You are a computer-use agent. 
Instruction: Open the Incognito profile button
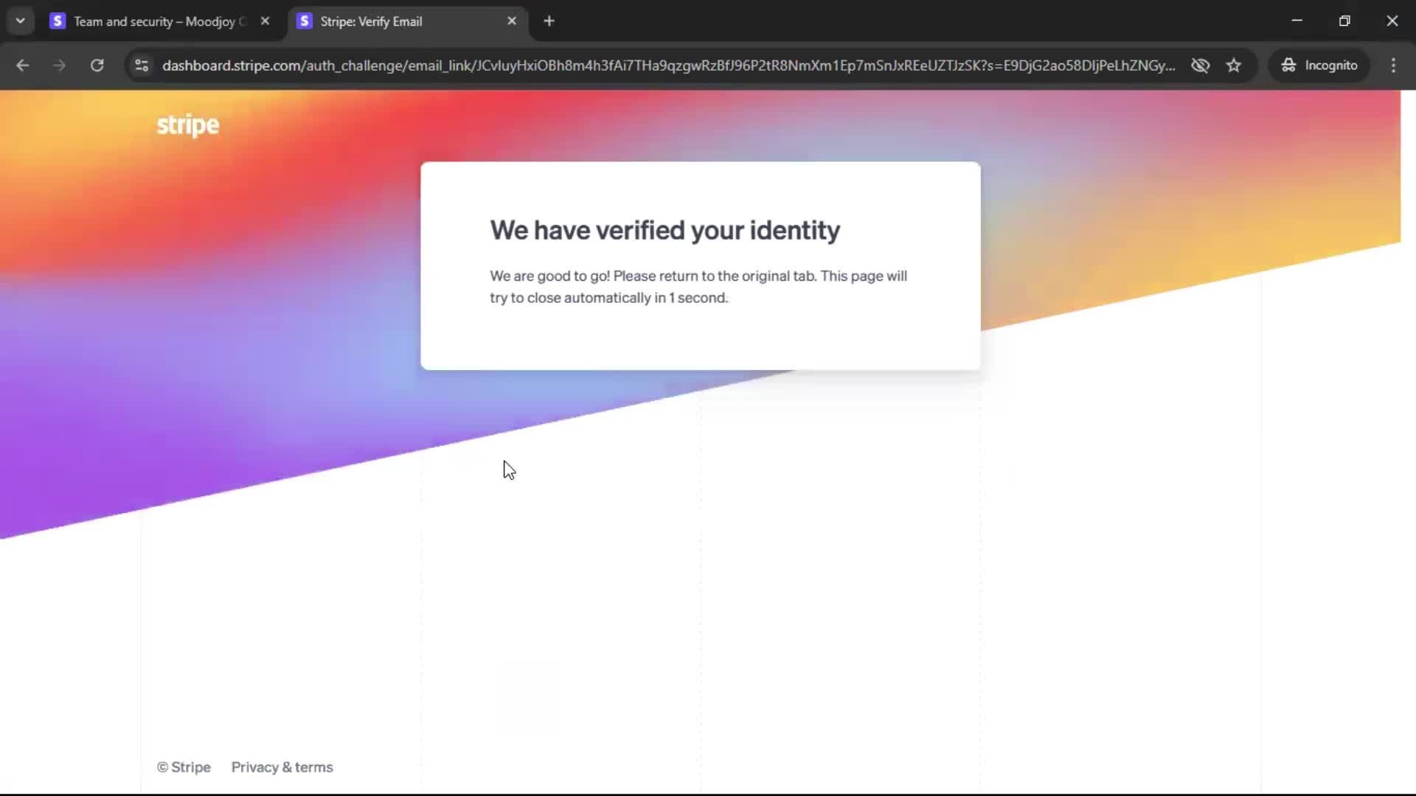[1319, 66]
